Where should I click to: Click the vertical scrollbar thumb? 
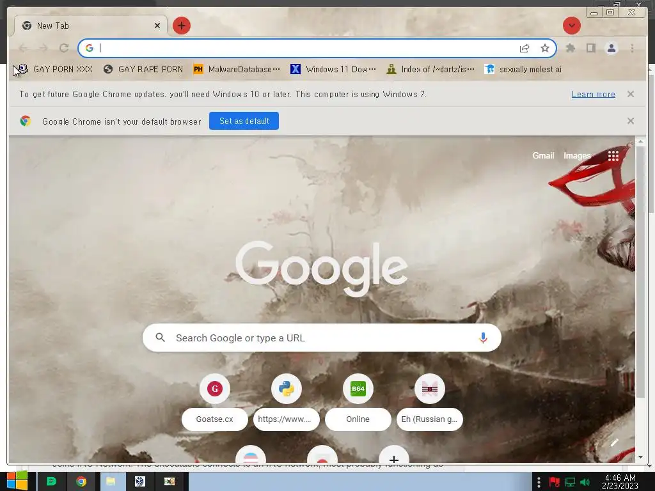pos(640,271)
